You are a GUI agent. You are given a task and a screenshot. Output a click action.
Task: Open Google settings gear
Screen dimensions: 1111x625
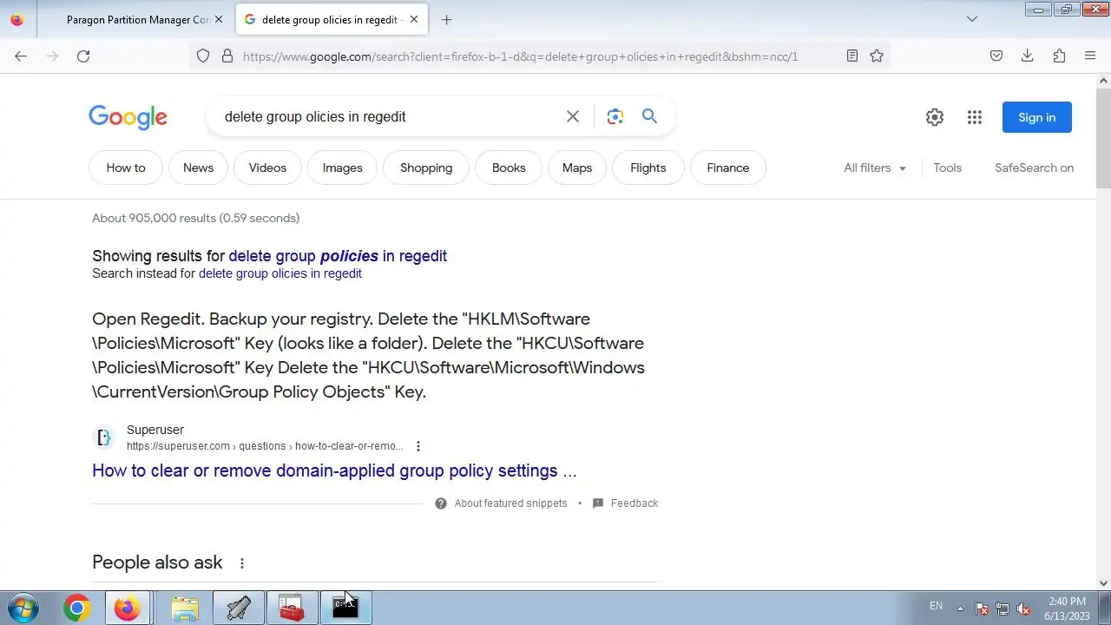coord(935,117)
